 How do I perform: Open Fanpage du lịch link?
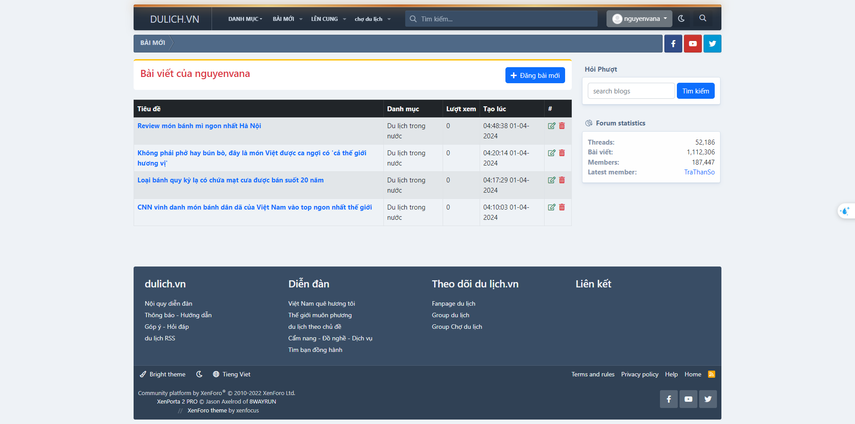pos(453,303)
